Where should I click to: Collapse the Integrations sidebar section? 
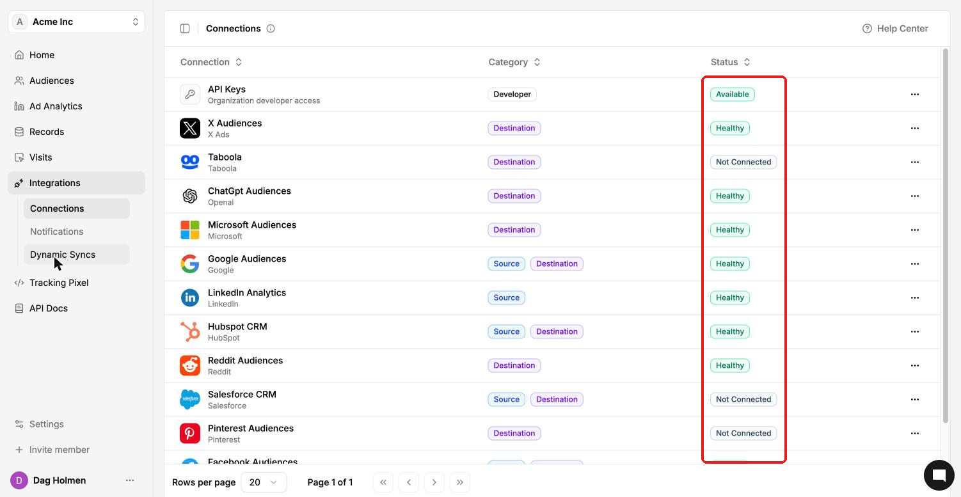77,183
